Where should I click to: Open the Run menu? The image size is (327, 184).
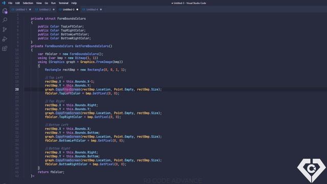tap(53, 3)
